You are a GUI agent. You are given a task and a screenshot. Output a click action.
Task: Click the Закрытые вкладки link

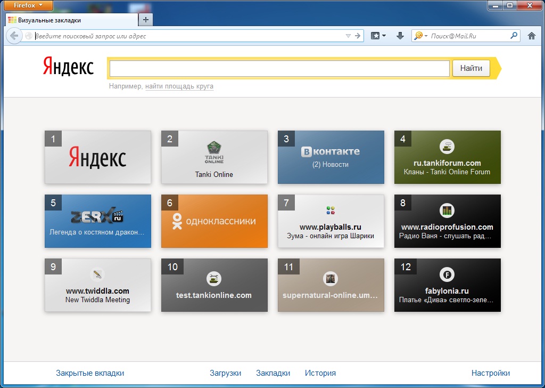90,373
